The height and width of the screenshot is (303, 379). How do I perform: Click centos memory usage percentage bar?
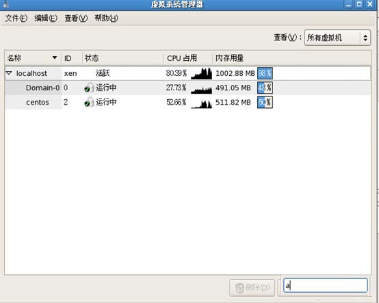click(265, 103)
